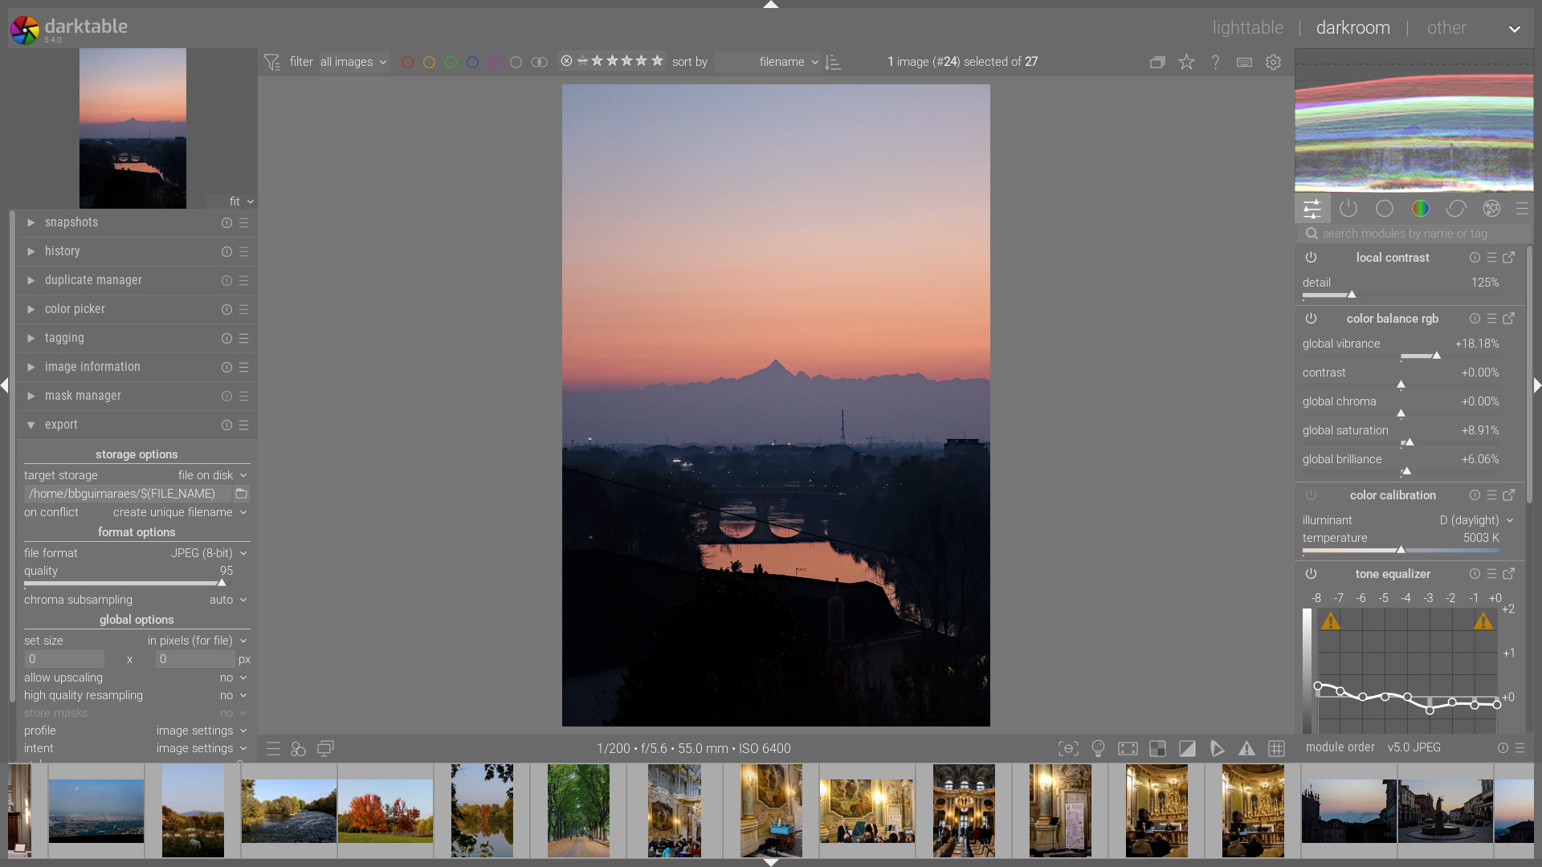Click the gamut check icon
1542x867 pixels.
1246,748
